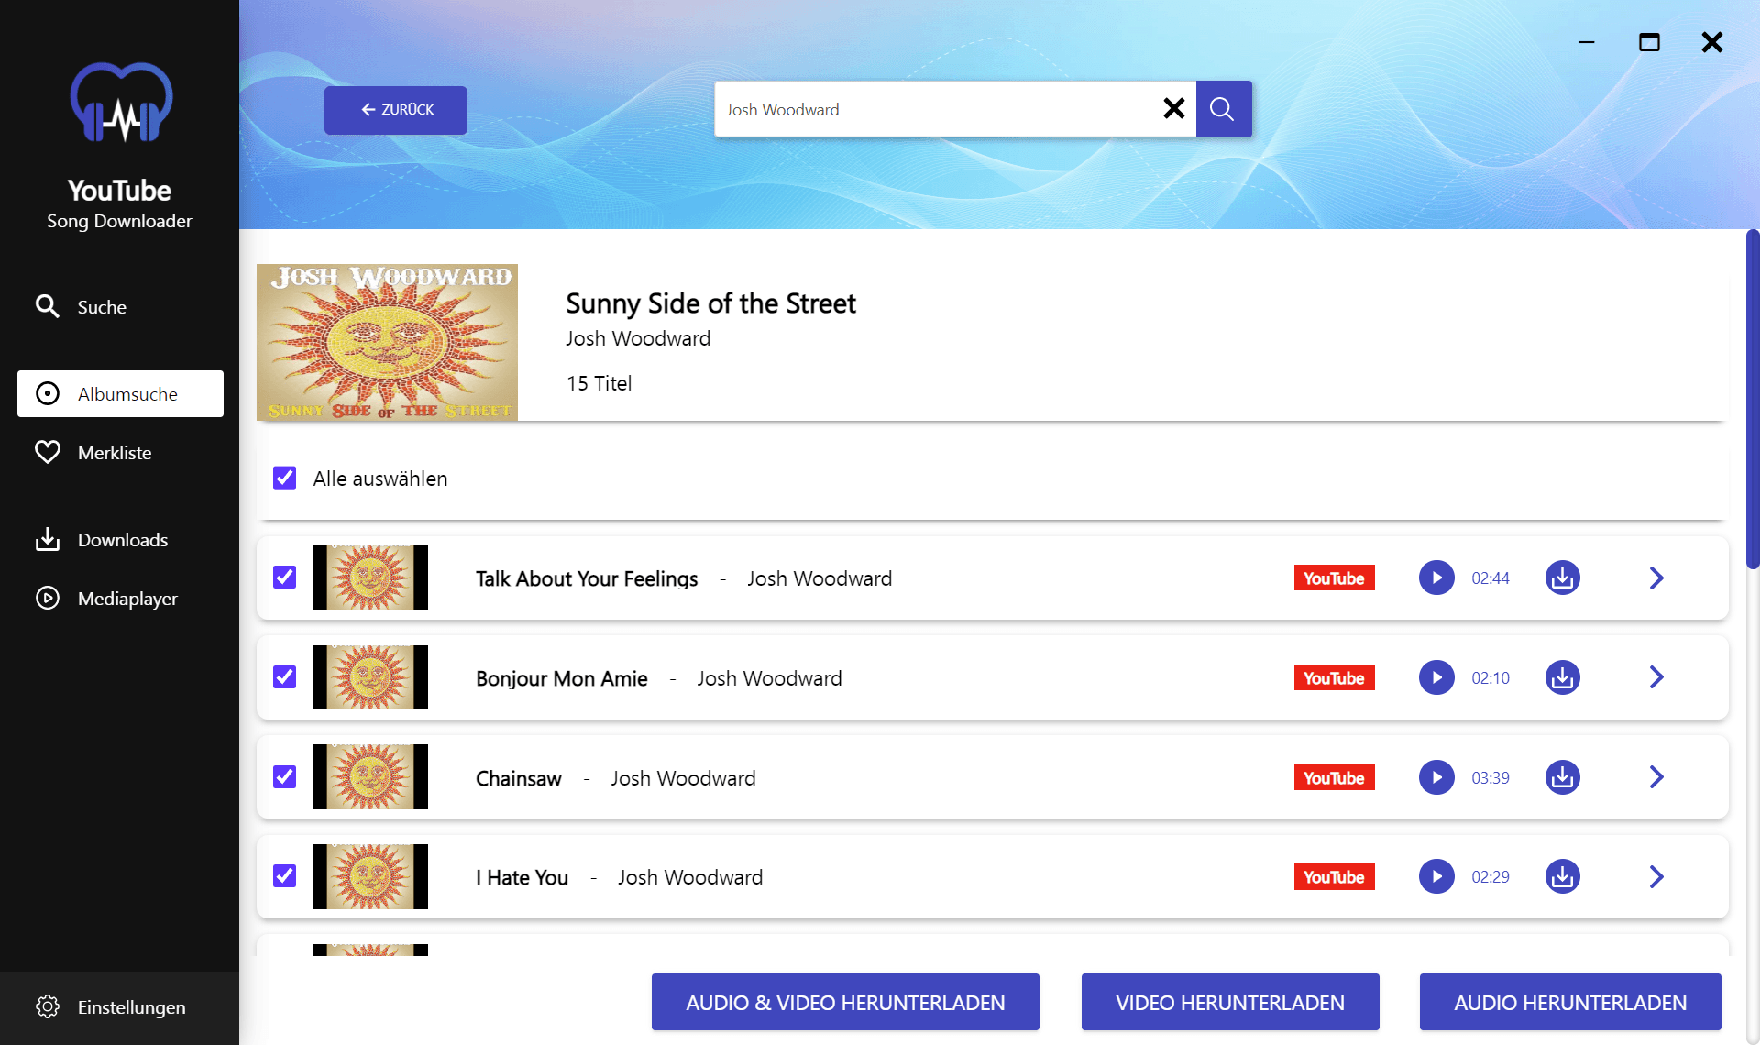Click the vertical scrollbar thumb on the right edge

click(1753, 400)
